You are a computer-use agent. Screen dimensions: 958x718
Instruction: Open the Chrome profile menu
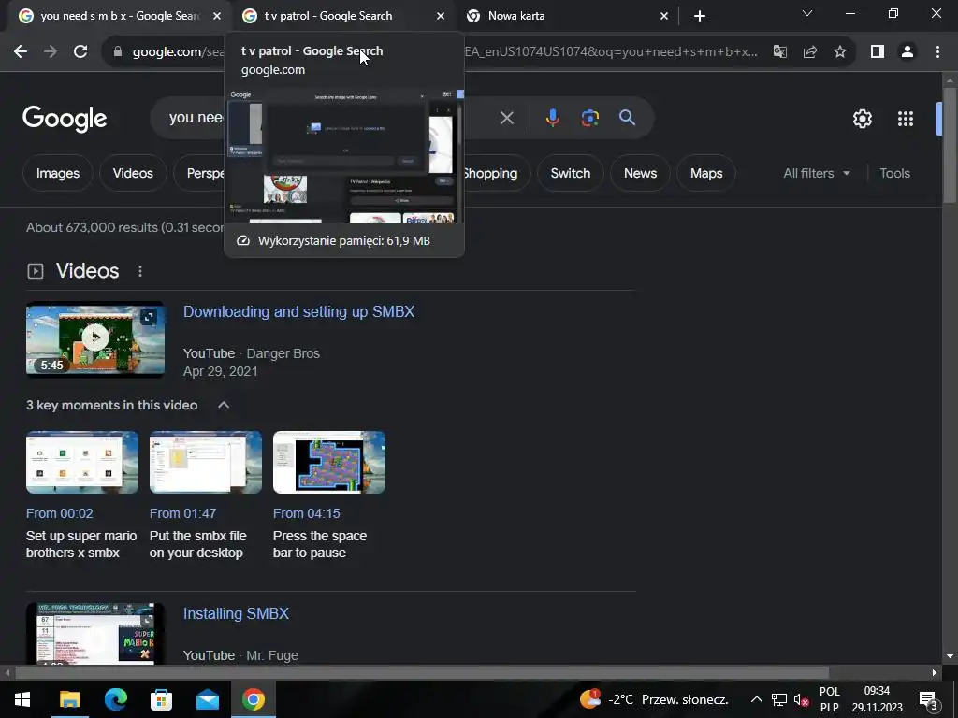pos(907,52)
